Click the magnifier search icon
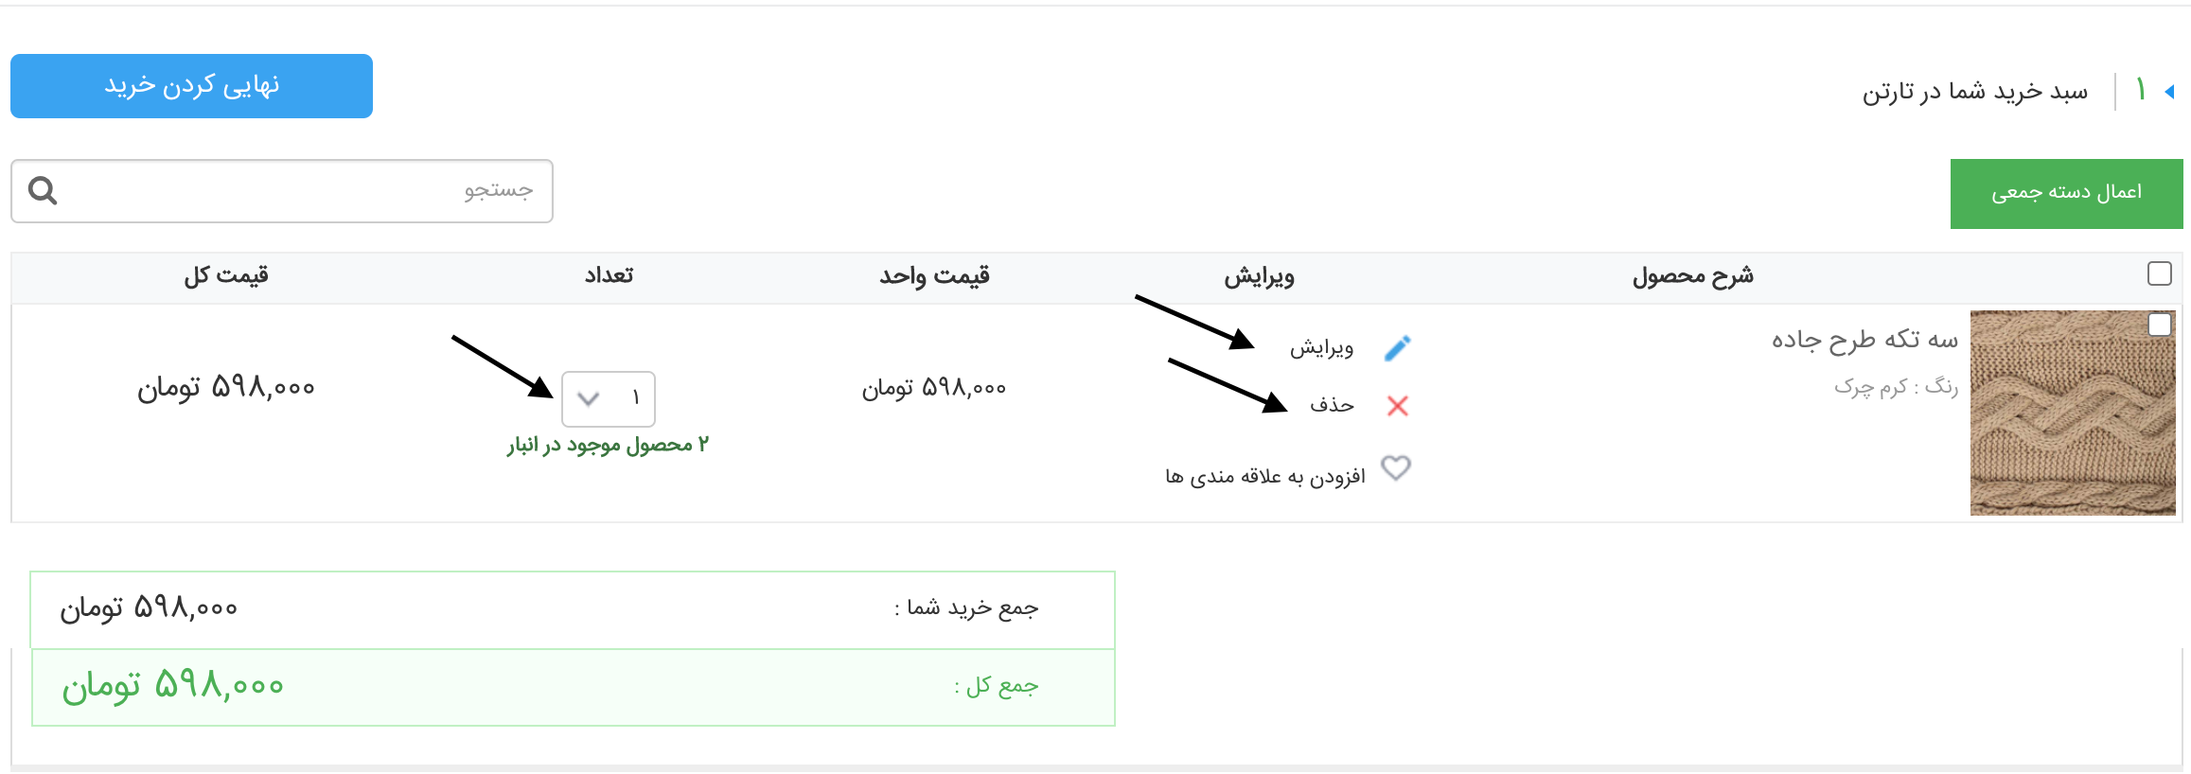This screenshot has height=774, width=2191. point(43,191)
